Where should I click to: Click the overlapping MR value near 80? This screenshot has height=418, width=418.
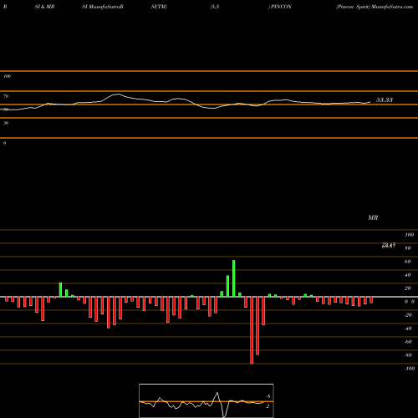pos(389,246)
